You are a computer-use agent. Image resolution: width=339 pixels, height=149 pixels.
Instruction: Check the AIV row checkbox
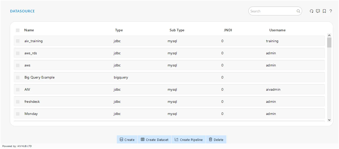18,90
